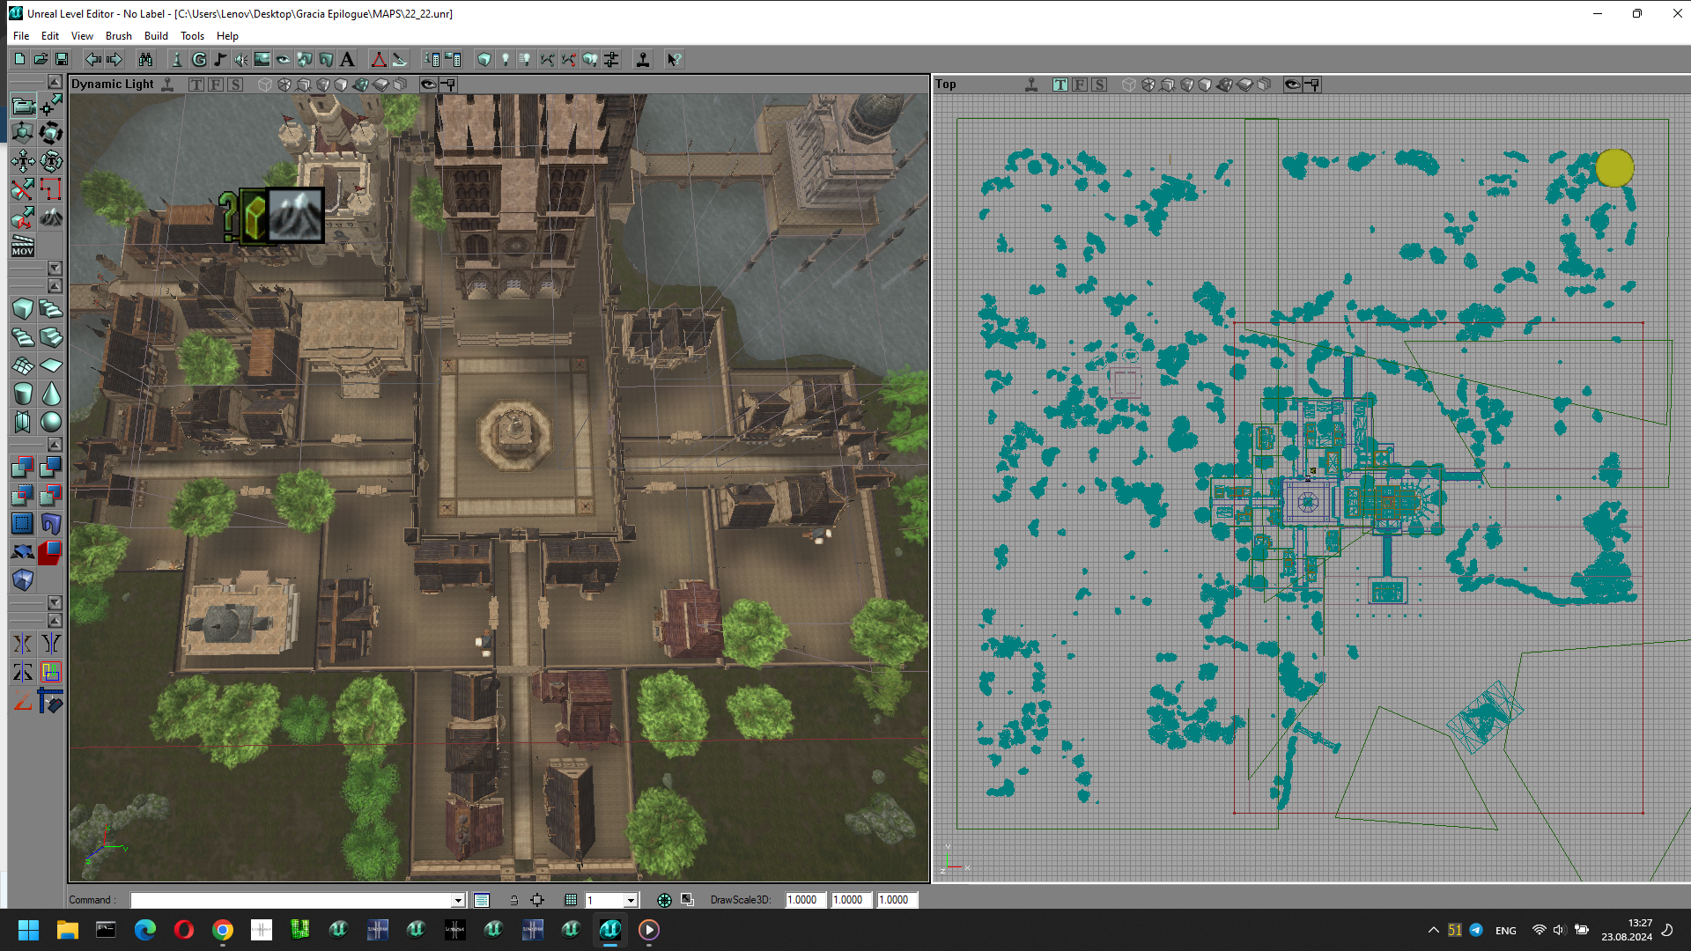Switch Top viewport to Front view

point(1080,85)
